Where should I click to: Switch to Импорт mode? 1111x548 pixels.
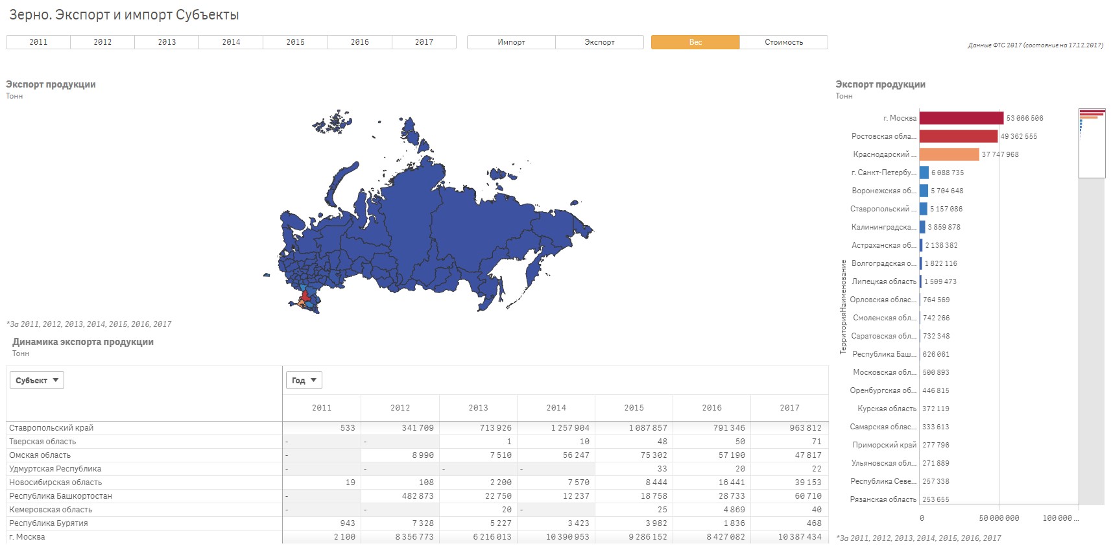pyautogui.click(x=511, y=42)
